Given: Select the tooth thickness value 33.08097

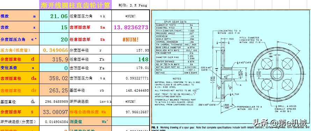Looking at the screenshot, I should click(x=54, y=111).
